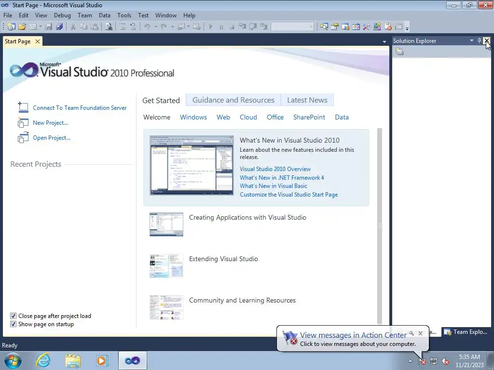Click the Undo arrow toolbar icon
494x370 pixels.
[147, 27]
